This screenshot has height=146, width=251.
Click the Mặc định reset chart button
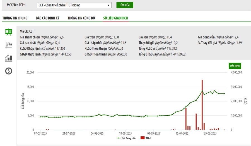pos(234,66)
